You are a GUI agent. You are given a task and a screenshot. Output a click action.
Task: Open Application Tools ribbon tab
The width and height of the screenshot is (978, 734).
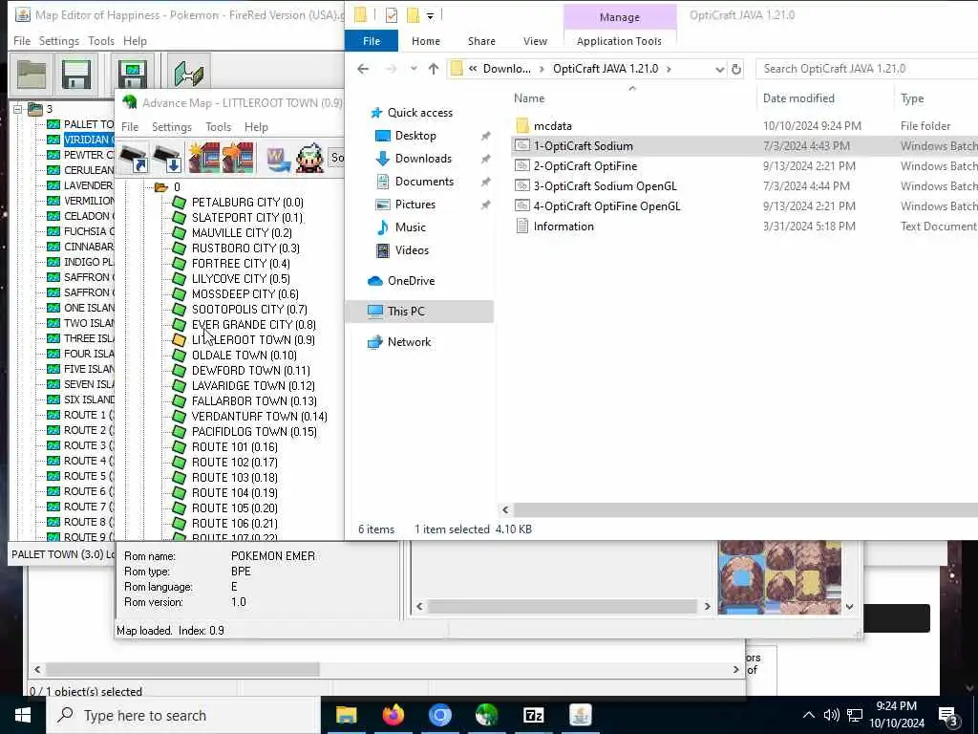click(x=619, y=41)
